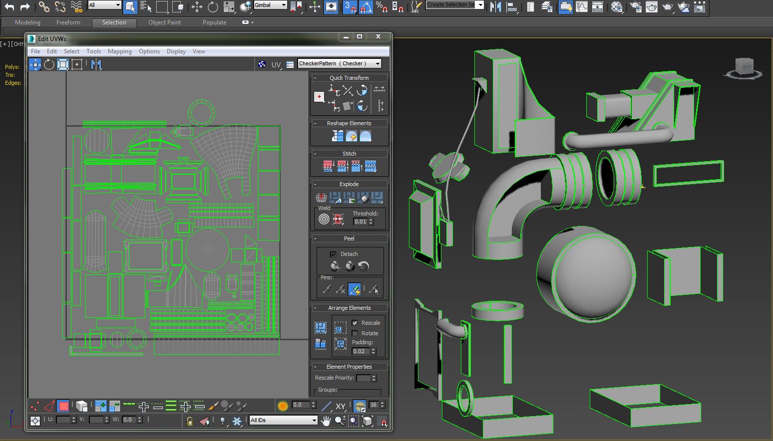Viewport: 773px width, 441px height.
Task: Collapse the Stitch rollout
Action: pyautogui.click(x=316, y=153)
